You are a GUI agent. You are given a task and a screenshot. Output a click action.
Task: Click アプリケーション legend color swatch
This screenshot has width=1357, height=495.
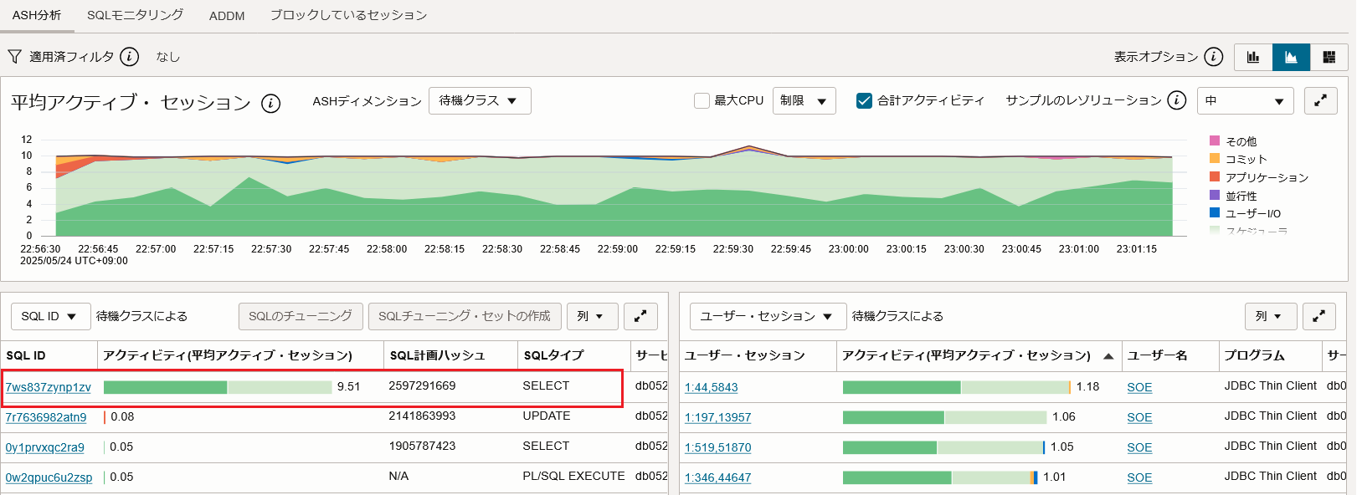(1215, 176)
